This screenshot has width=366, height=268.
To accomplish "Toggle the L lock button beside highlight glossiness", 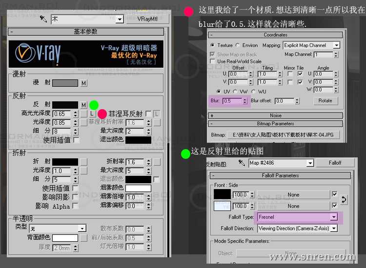I will click(x=92, y=114).
